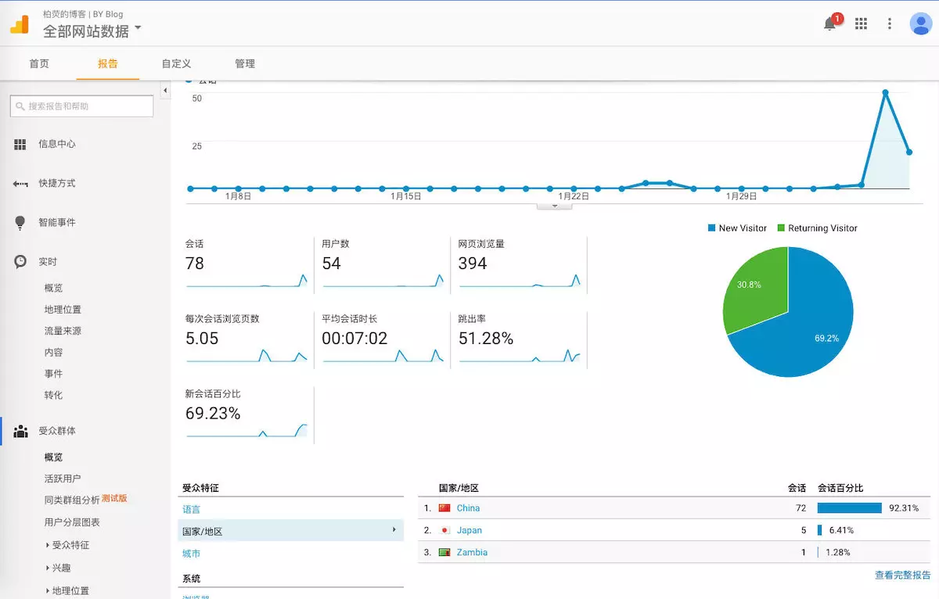Click the user account avatar
This screenshot has height=599, width=939.
click(x=920, y=23)
